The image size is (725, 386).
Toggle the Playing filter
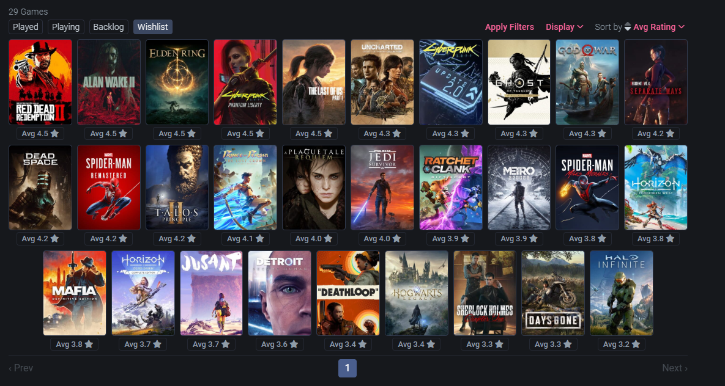coord(65,27)
